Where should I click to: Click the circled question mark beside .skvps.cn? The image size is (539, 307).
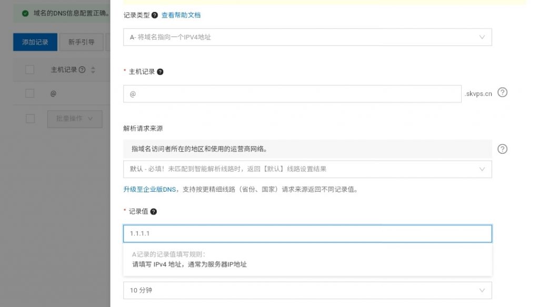502,93
